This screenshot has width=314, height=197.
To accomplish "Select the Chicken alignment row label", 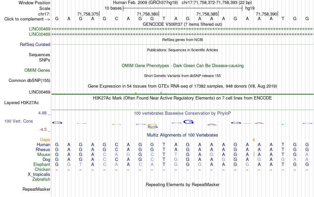I will (42, 169).
